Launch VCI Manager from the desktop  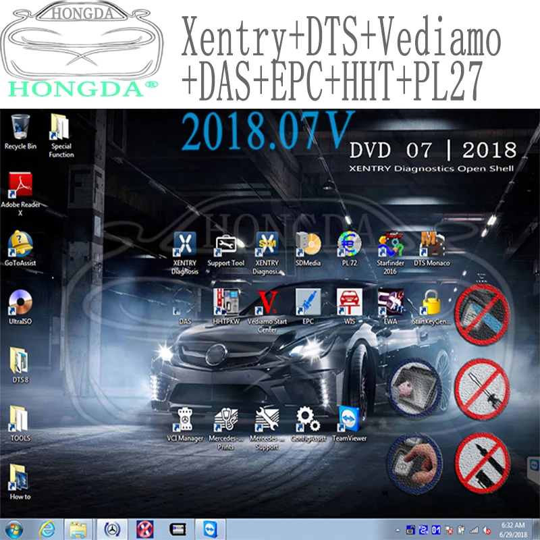pos(185,425)
